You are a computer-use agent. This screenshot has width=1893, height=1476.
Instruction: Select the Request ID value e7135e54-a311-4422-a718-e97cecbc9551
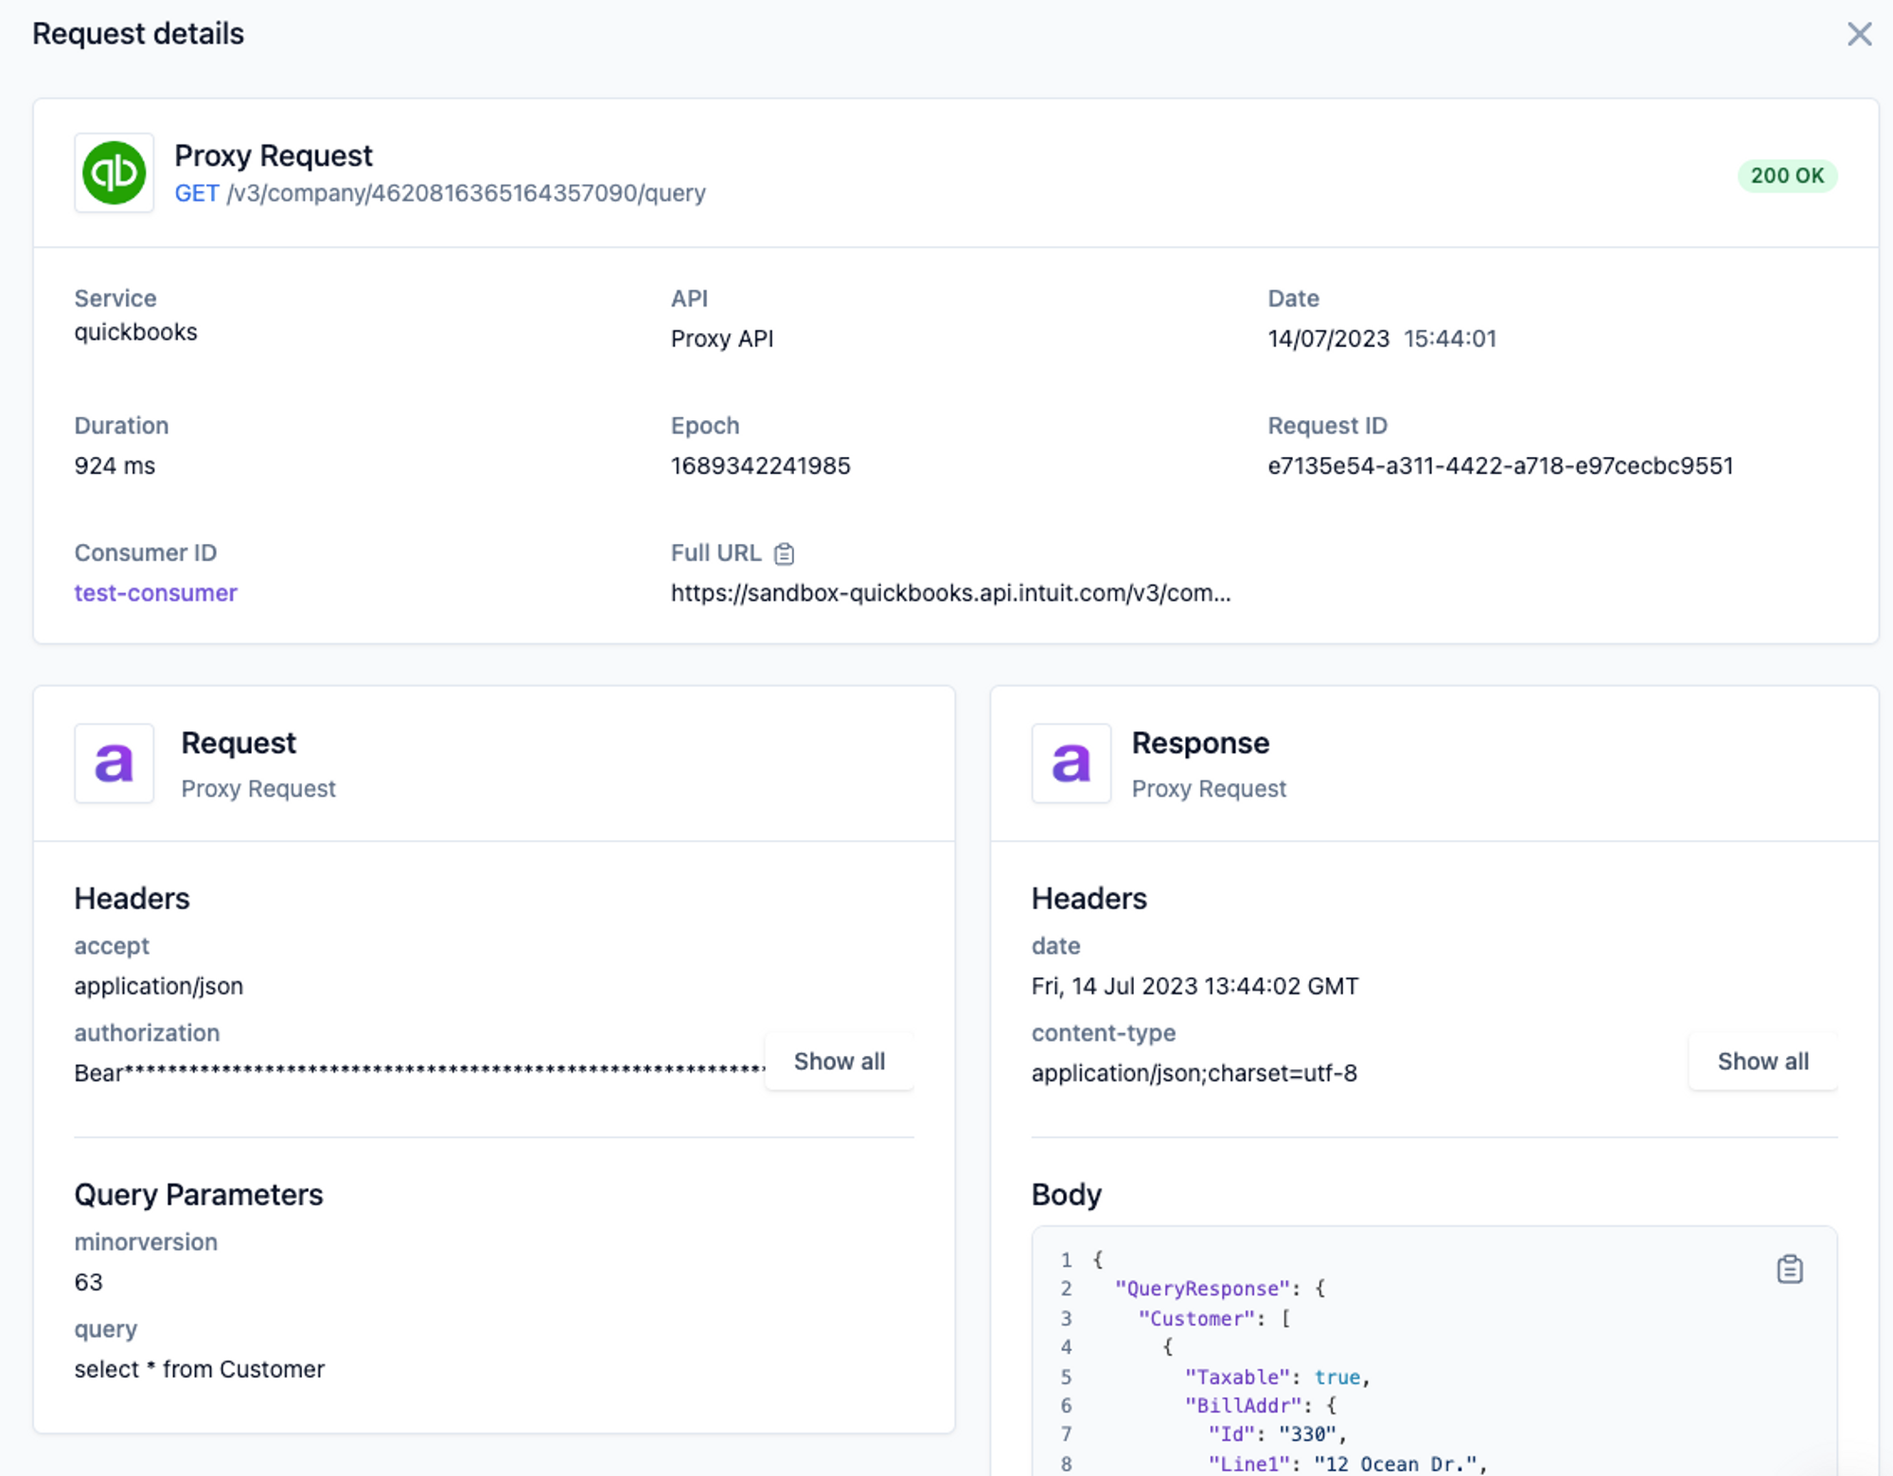[1500, 466]
